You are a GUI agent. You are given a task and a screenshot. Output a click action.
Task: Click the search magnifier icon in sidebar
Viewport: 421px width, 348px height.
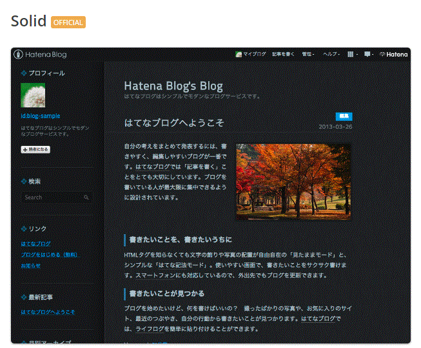click(86, 197)
